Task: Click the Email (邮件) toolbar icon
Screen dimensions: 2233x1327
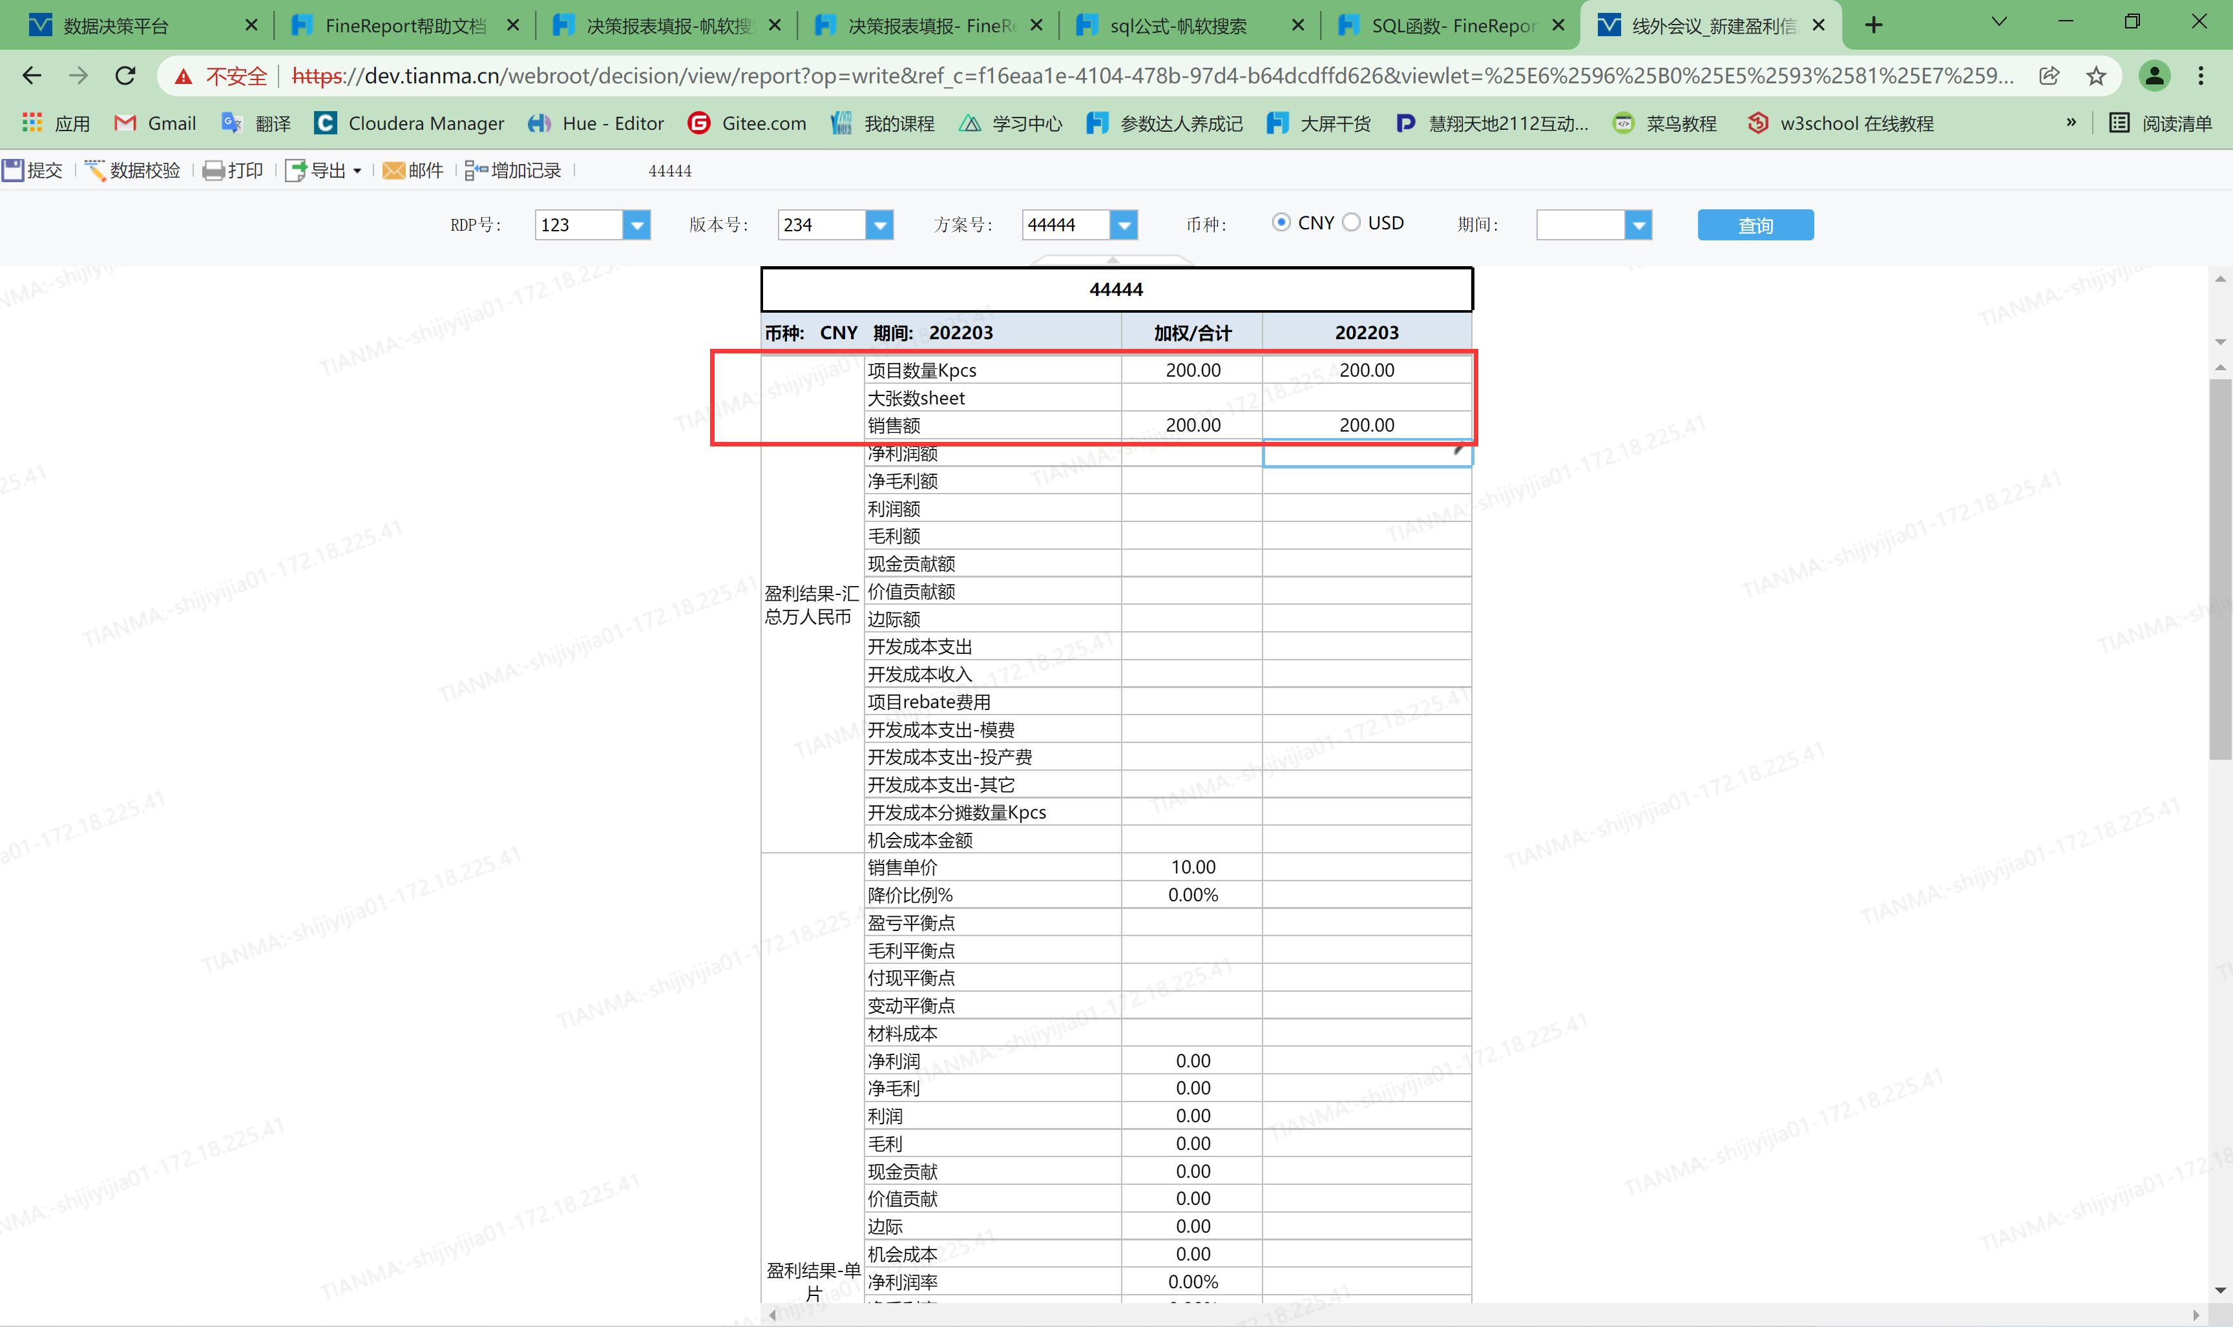Action: pos(393,170)
